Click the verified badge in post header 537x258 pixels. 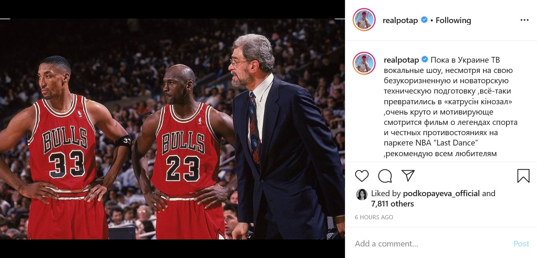tap(424, 20)
